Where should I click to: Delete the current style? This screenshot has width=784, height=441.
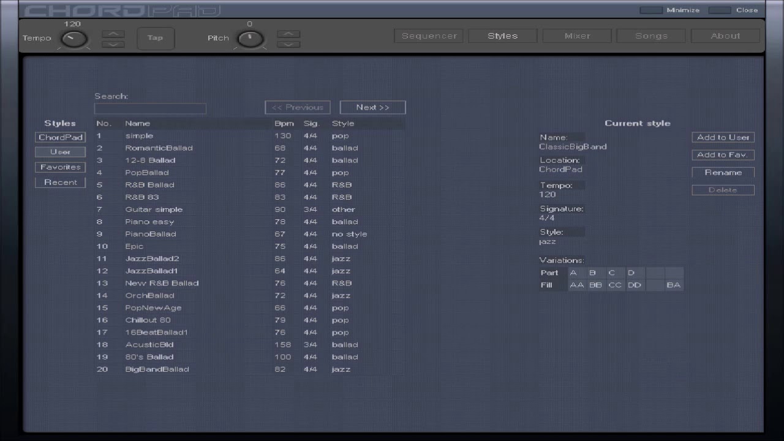pos(723,190)
